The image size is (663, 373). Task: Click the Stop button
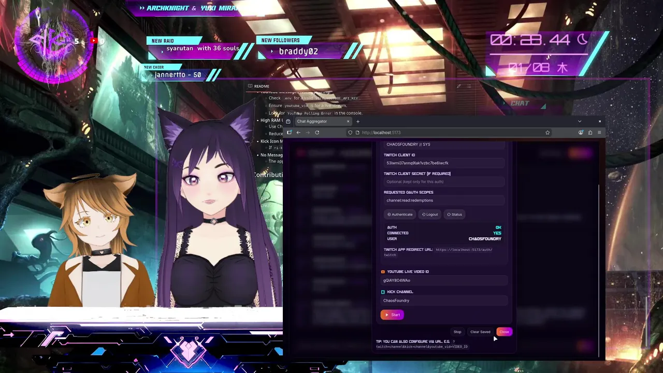[457, 332]
